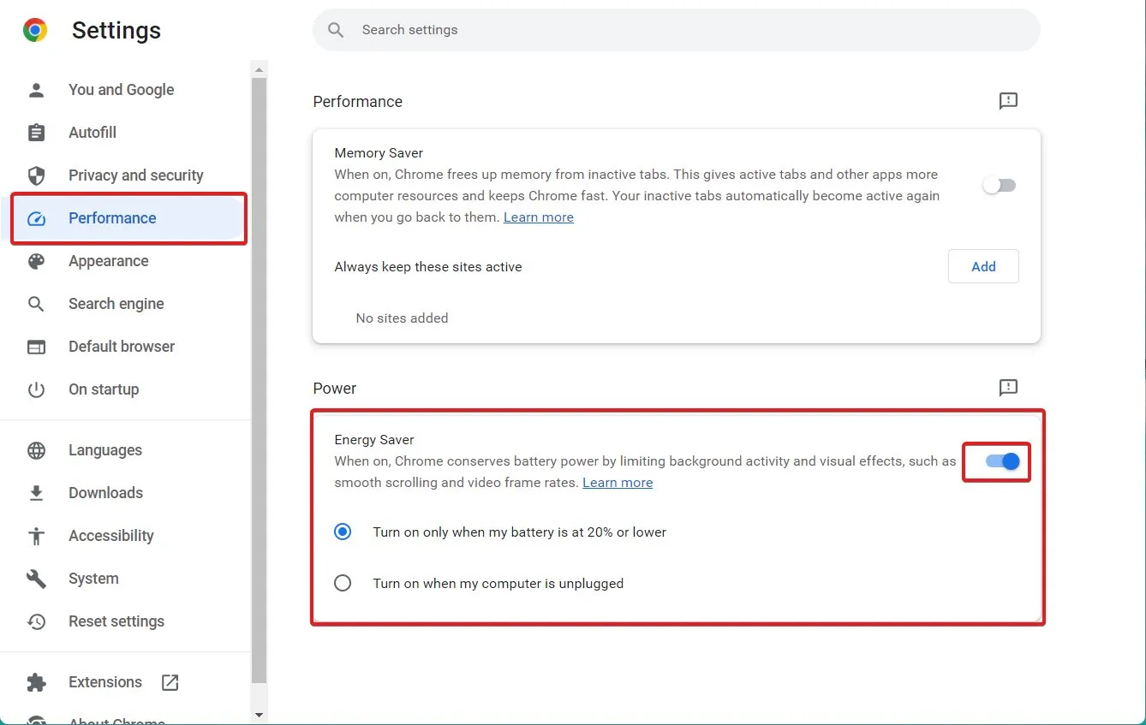Select battery at 20% or lower option
The image size is (1146, 725).
(x=343, y=532)
